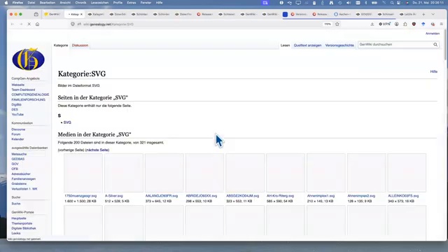448x252 pixels.
Task: Go to Firefox home page
Action: pyautogui.click(x=37, y=24)
